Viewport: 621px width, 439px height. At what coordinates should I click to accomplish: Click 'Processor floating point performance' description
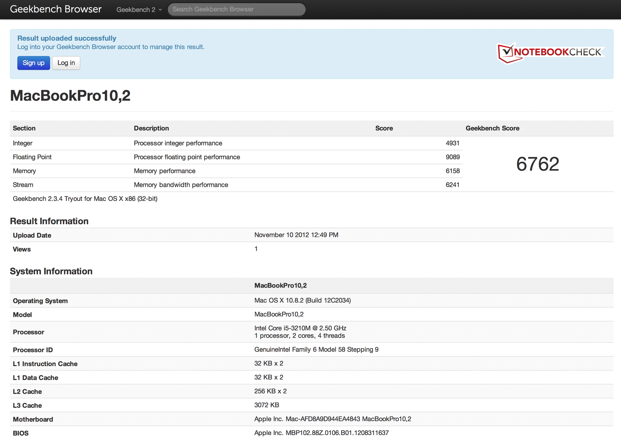tap(187, 157)
